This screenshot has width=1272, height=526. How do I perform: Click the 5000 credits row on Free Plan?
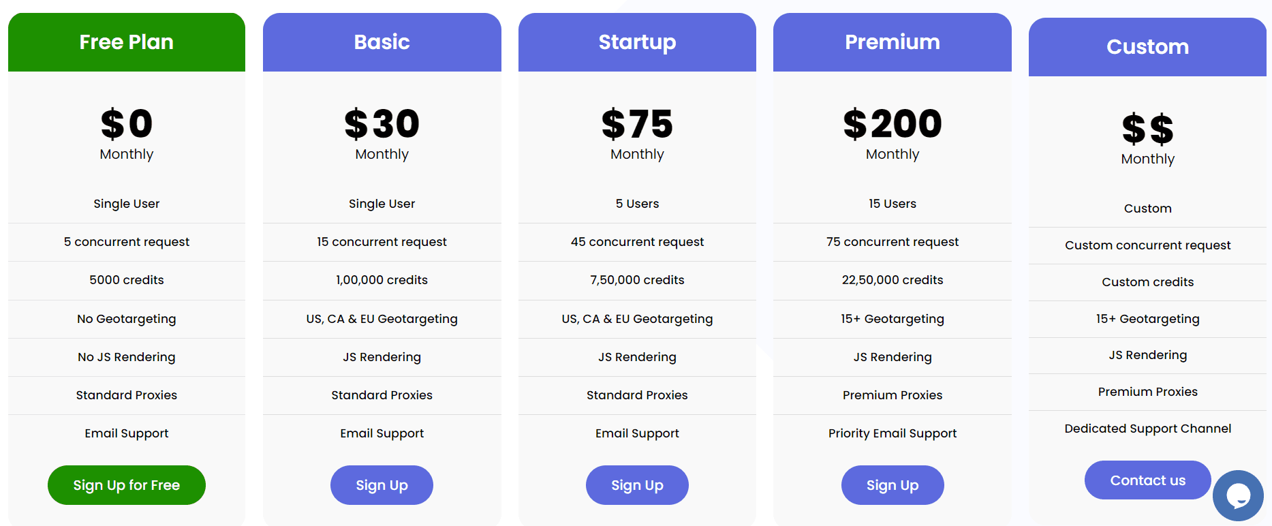click(126, 280)
